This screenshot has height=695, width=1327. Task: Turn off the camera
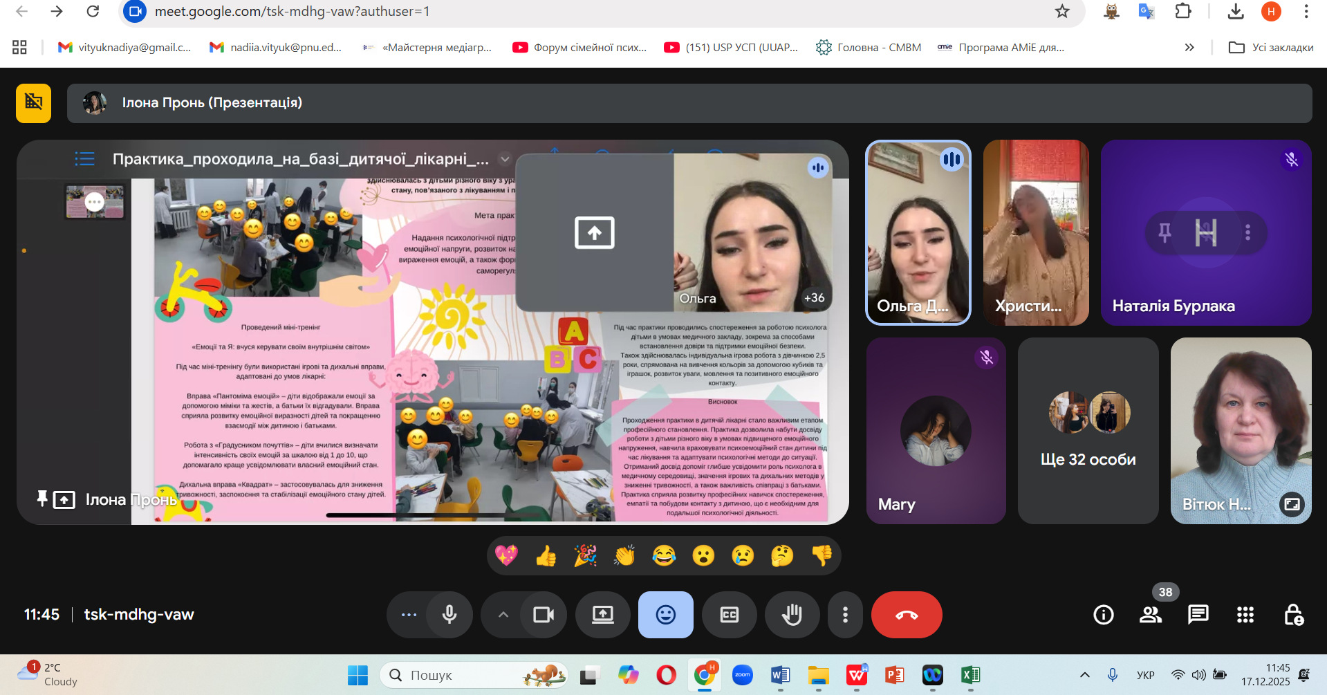543,615
